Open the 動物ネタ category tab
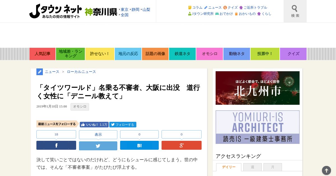 coord(237,54)
